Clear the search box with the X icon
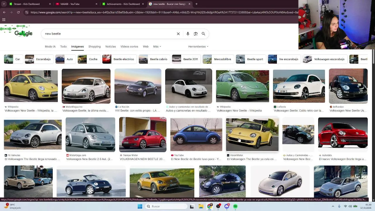Screen dimensions: 375x211 coord(178,34)
